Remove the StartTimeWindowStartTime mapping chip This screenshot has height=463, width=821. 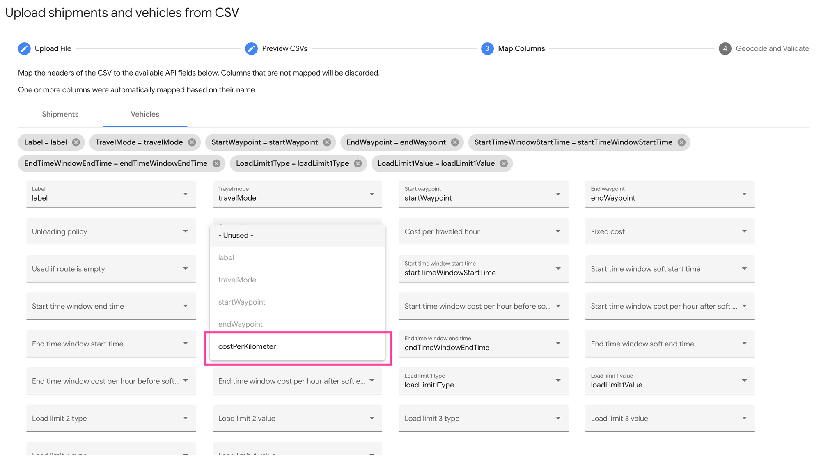tap(681, 142)
